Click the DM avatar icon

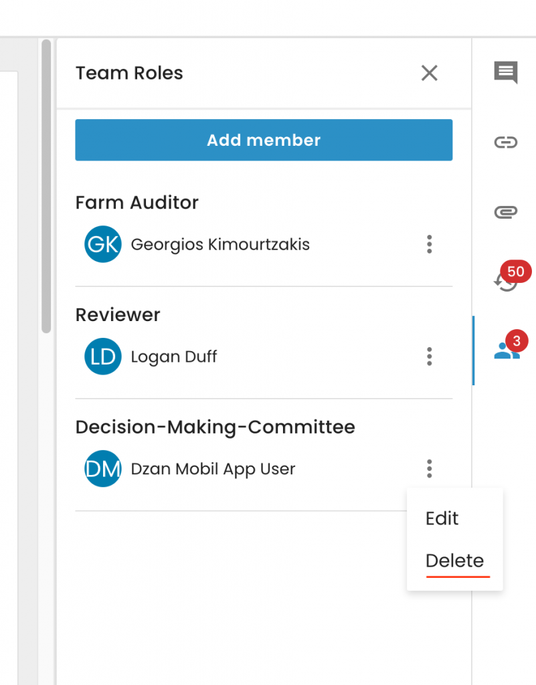pyautogui.click(x=102, y=469)
